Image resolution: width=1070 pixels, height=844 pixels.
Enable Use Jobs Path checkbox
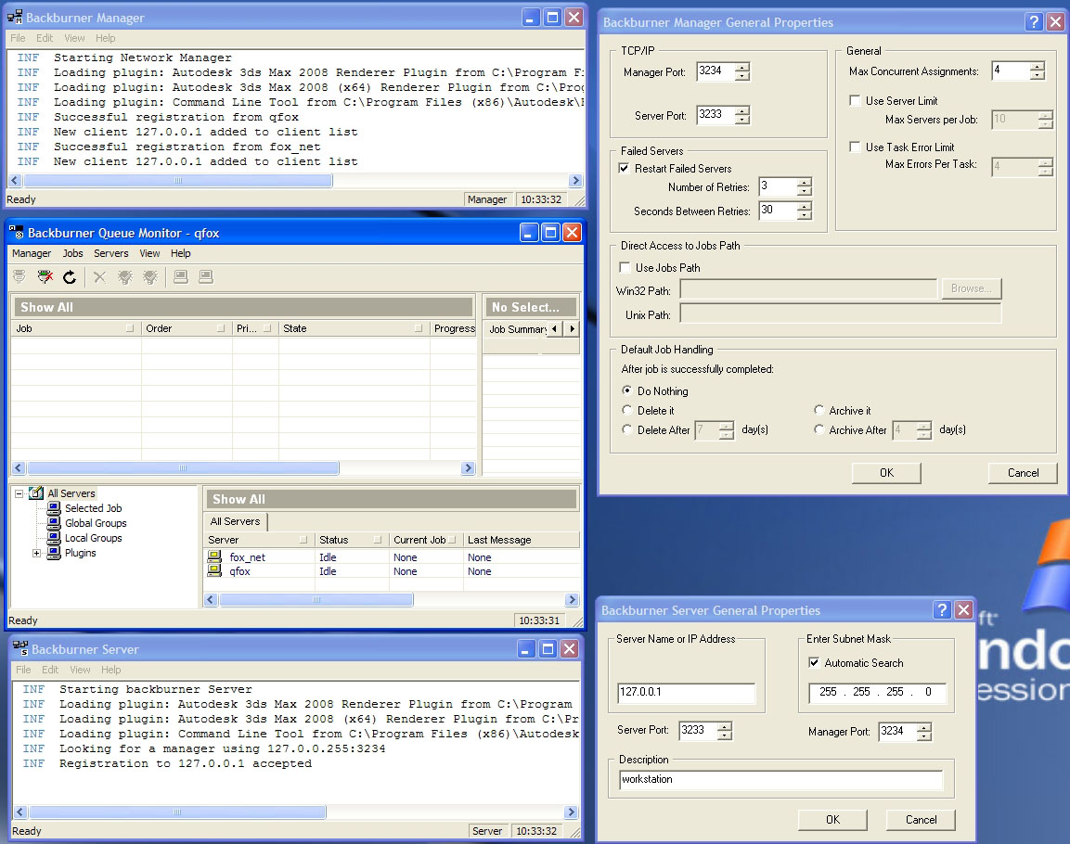click(625, 267)
